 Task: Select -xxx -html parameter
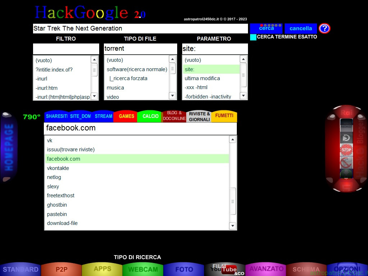pos(211,87)
